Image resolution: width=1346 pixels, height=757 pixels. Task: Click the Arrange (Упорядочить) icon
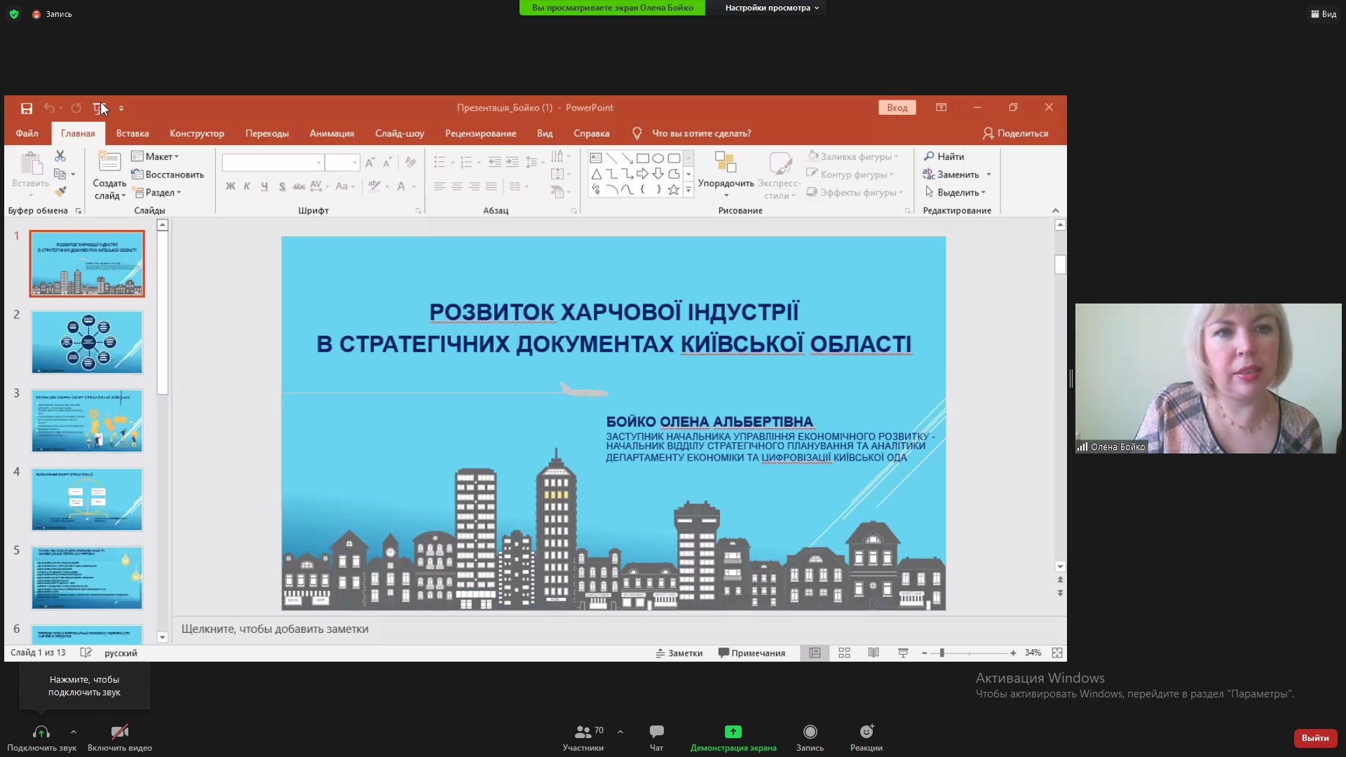tap(726, 163)
